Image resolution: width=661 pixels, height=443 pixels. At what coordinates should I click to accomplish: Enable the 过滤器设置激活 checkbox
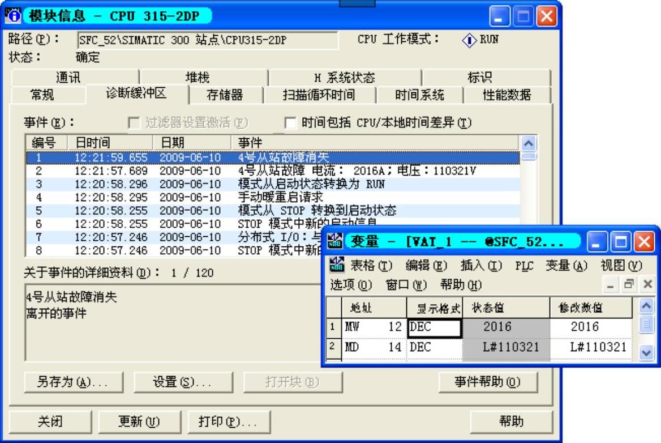point(134,123)
